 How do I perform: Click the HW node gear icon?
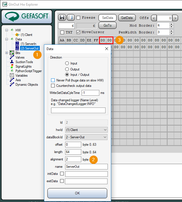pos(12,30)
